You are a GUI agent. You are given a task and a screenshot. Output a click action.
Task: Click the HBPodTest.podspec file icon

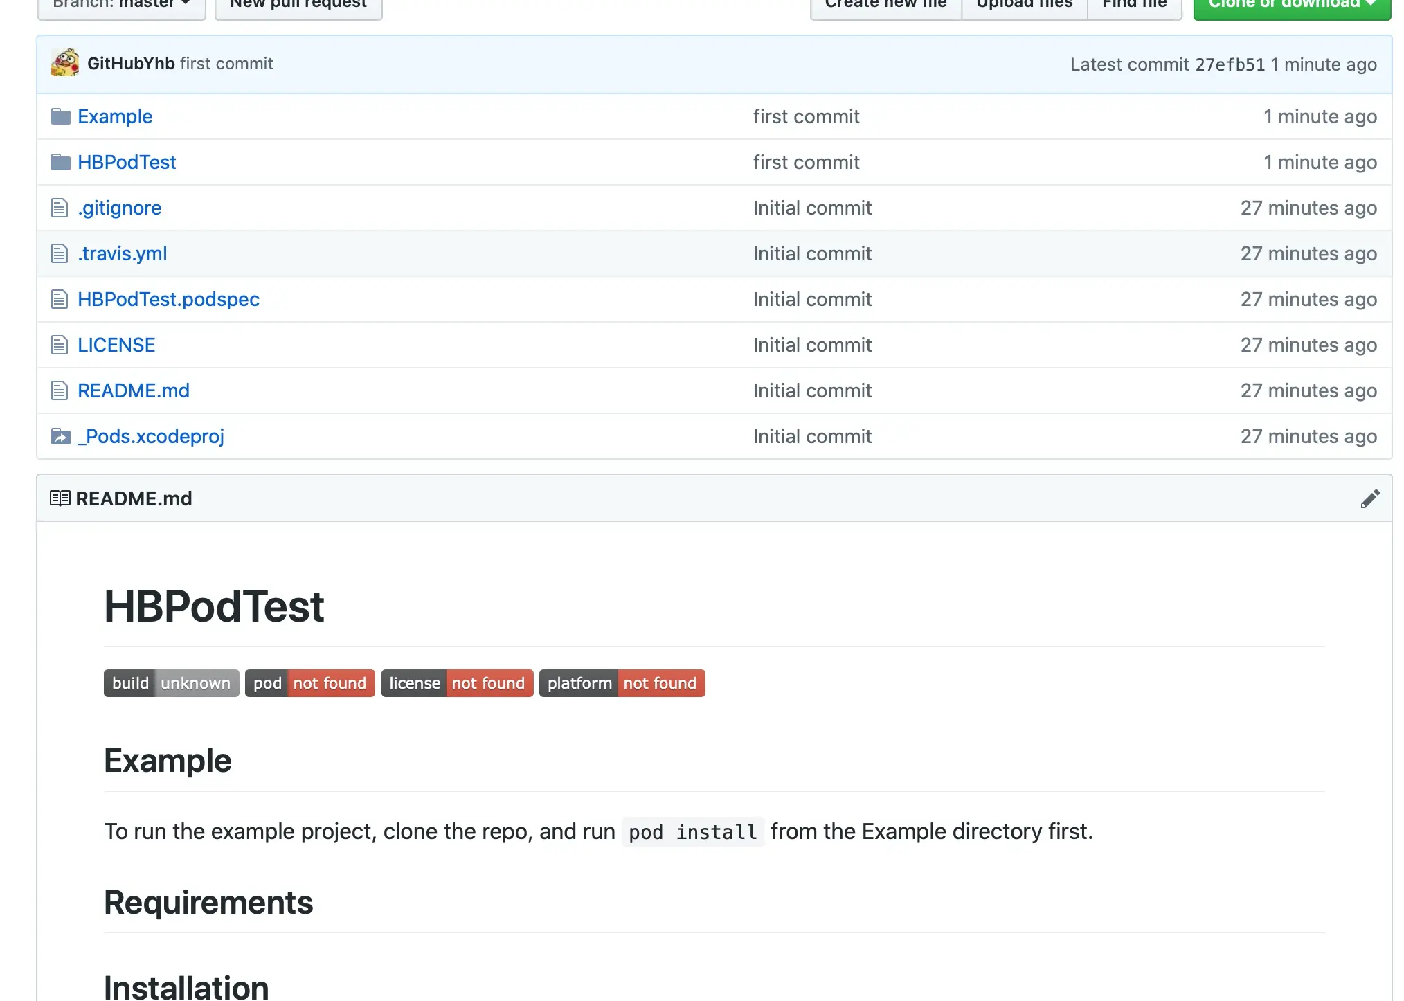[x=60, y=299]
